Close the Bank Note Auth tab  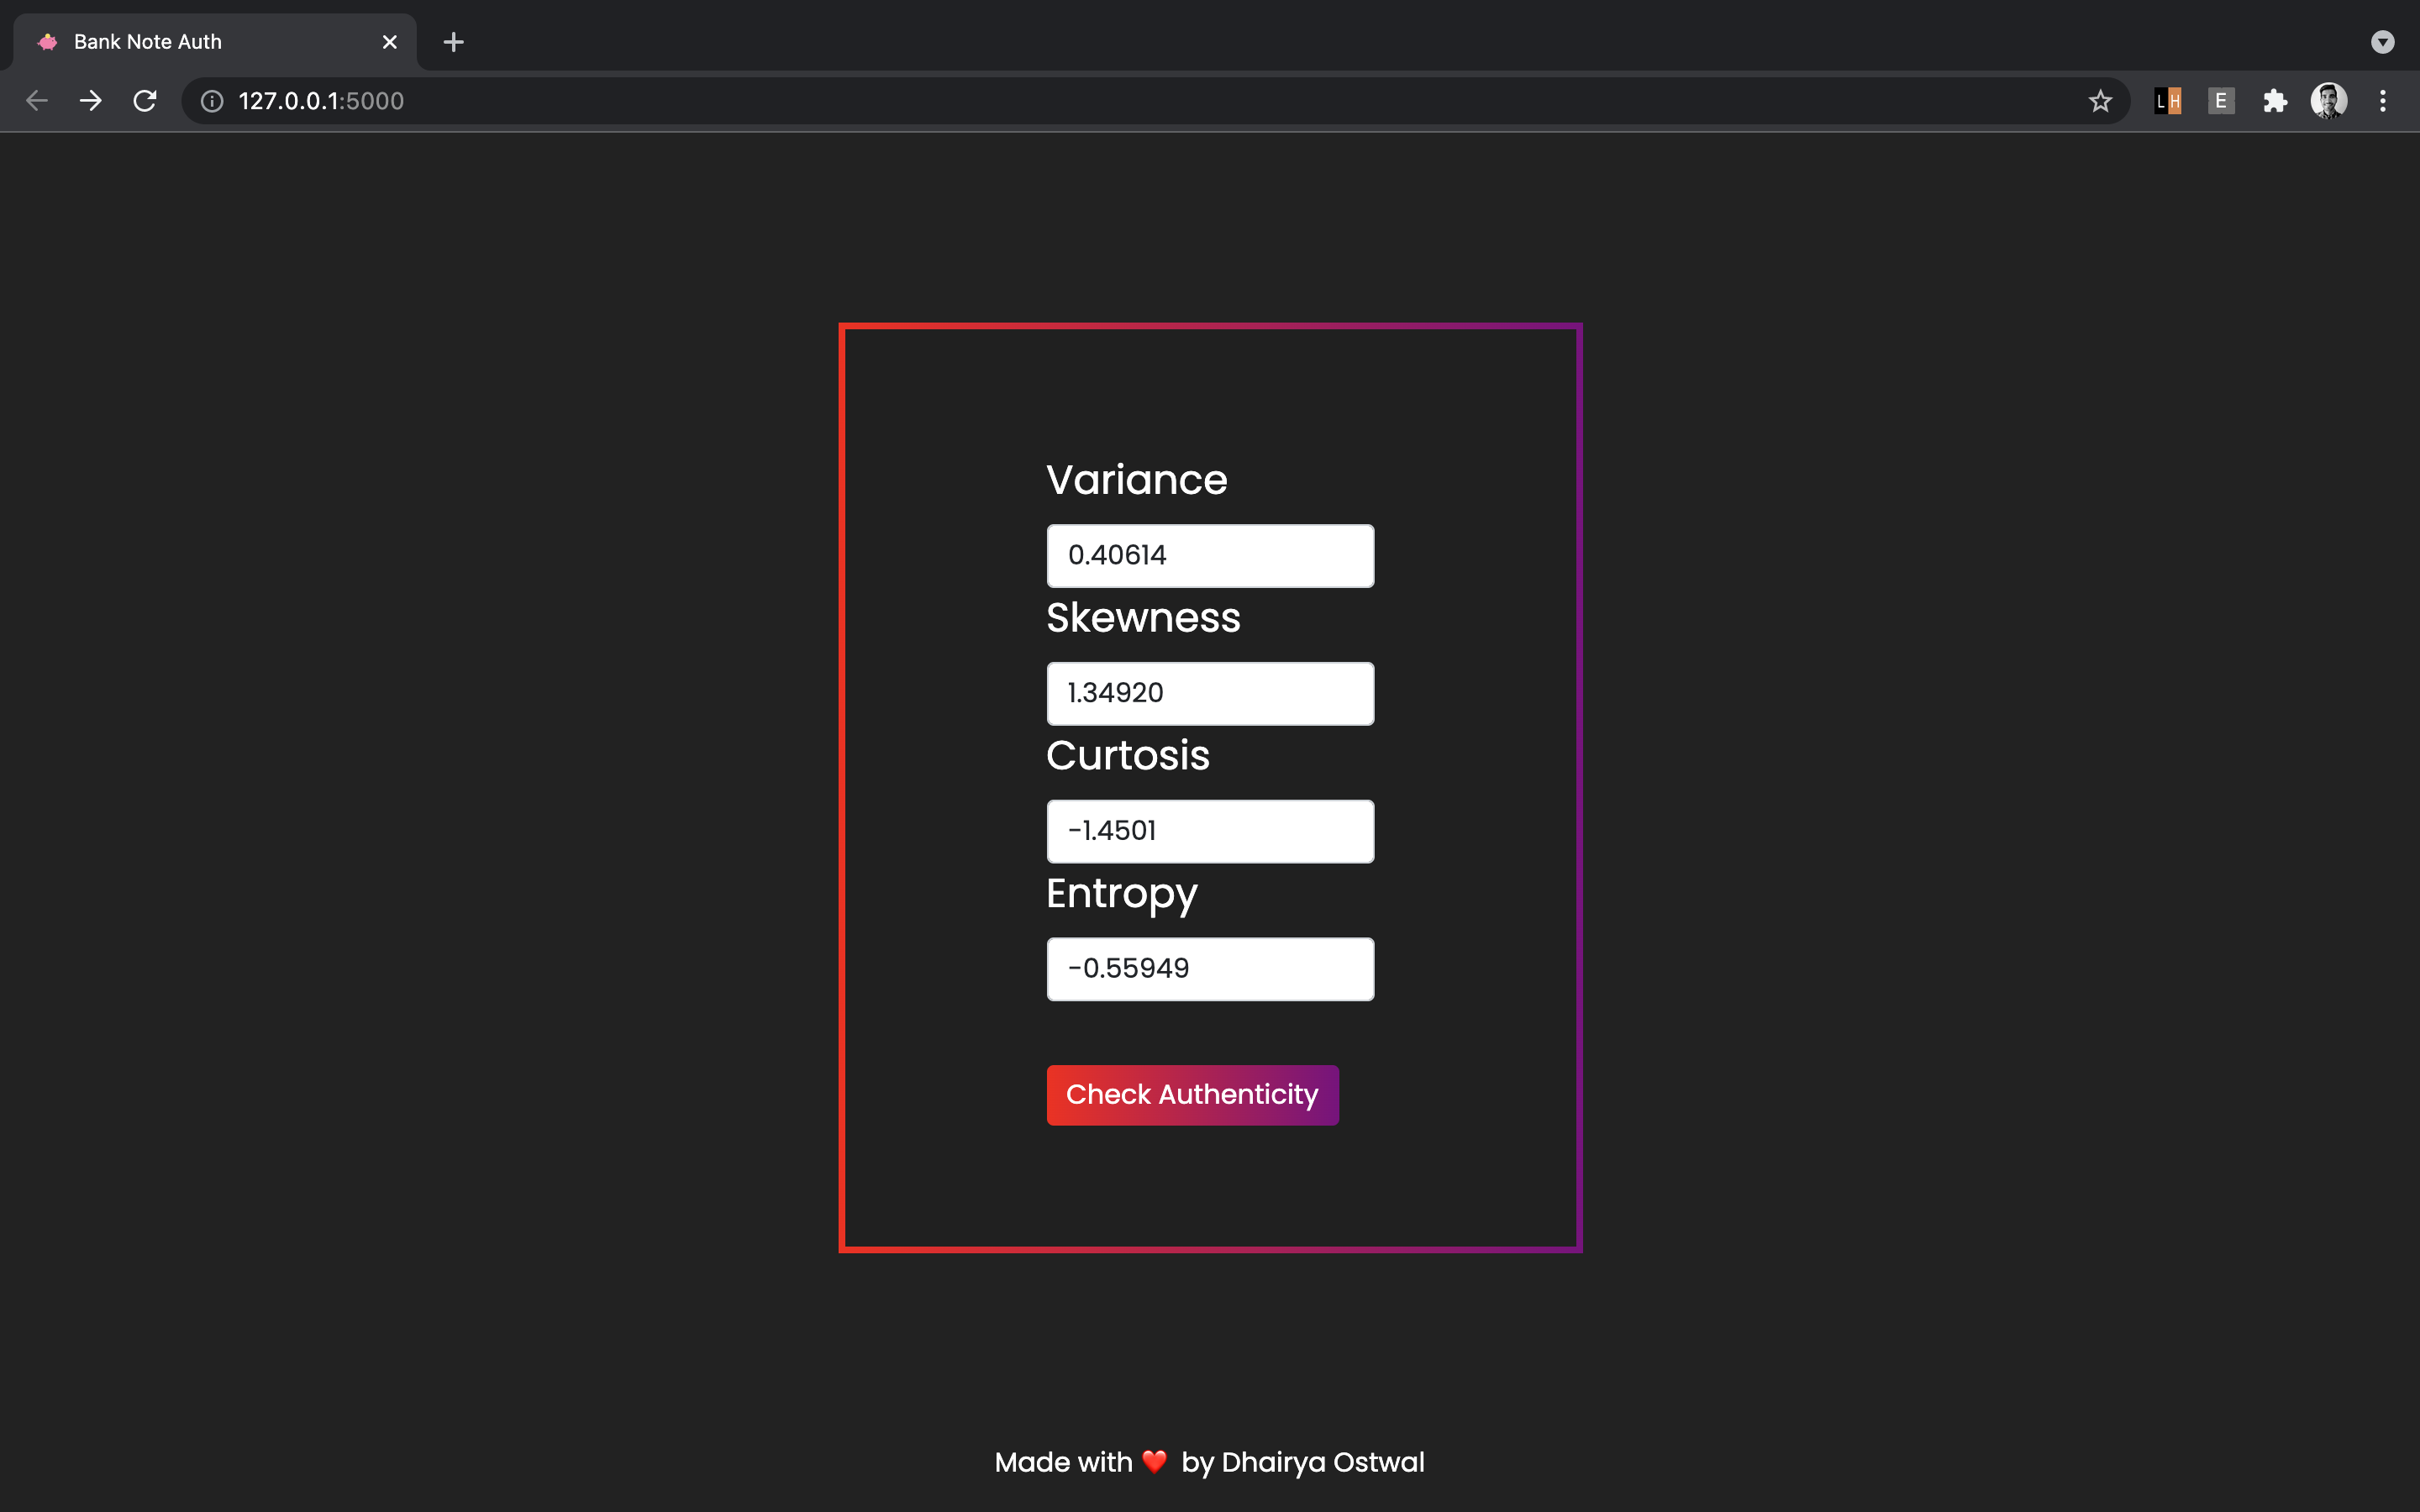tap(390, 42)
